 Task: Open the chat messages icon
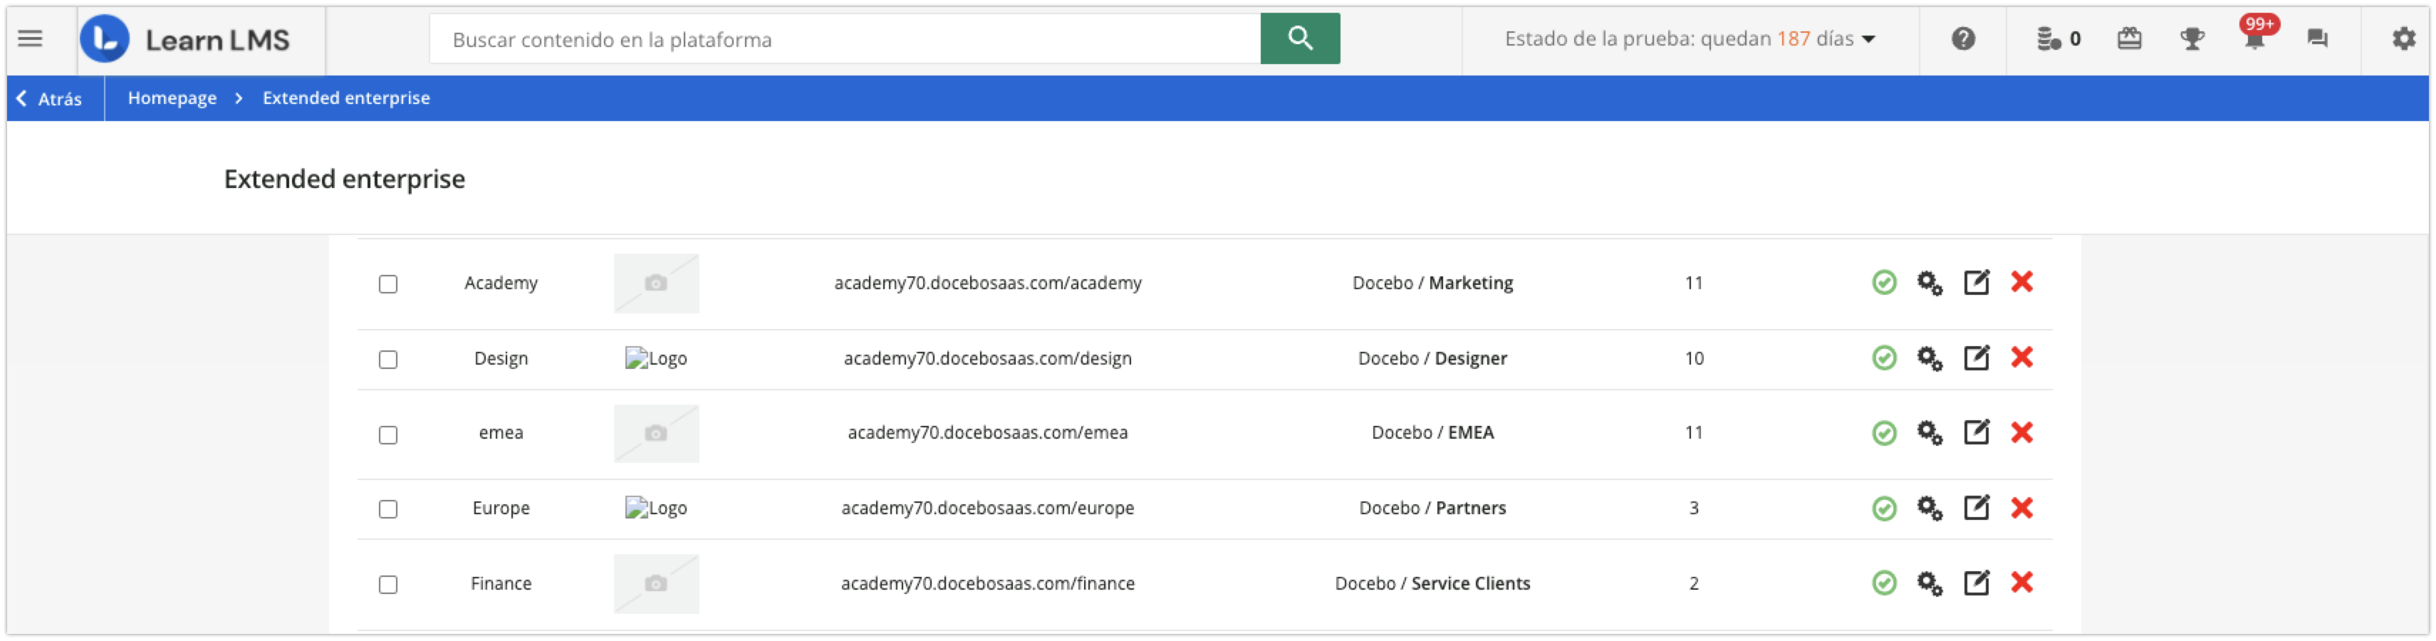pos(2317,38)
